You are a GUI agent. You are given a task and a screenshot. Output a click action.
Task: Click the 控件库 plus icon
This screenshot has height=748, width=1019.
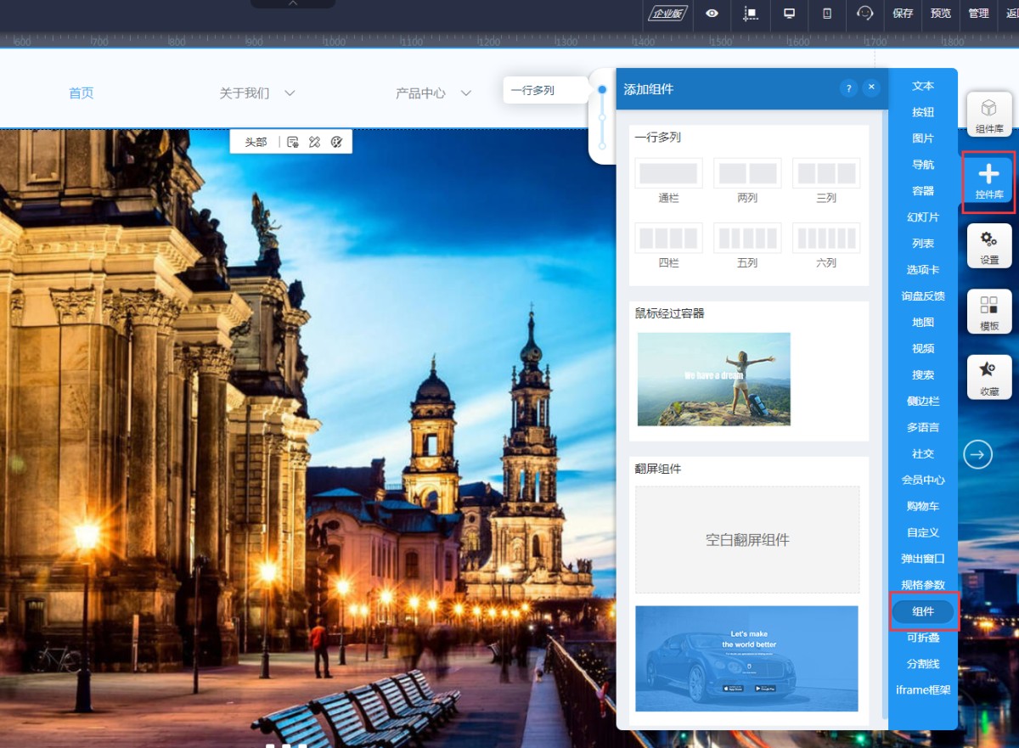pos(988,181)
